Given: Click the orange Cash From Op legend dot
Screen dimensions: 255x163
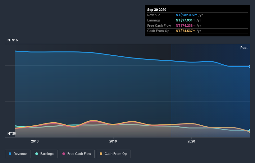Looking at the screenshot, I should (101, 154).
